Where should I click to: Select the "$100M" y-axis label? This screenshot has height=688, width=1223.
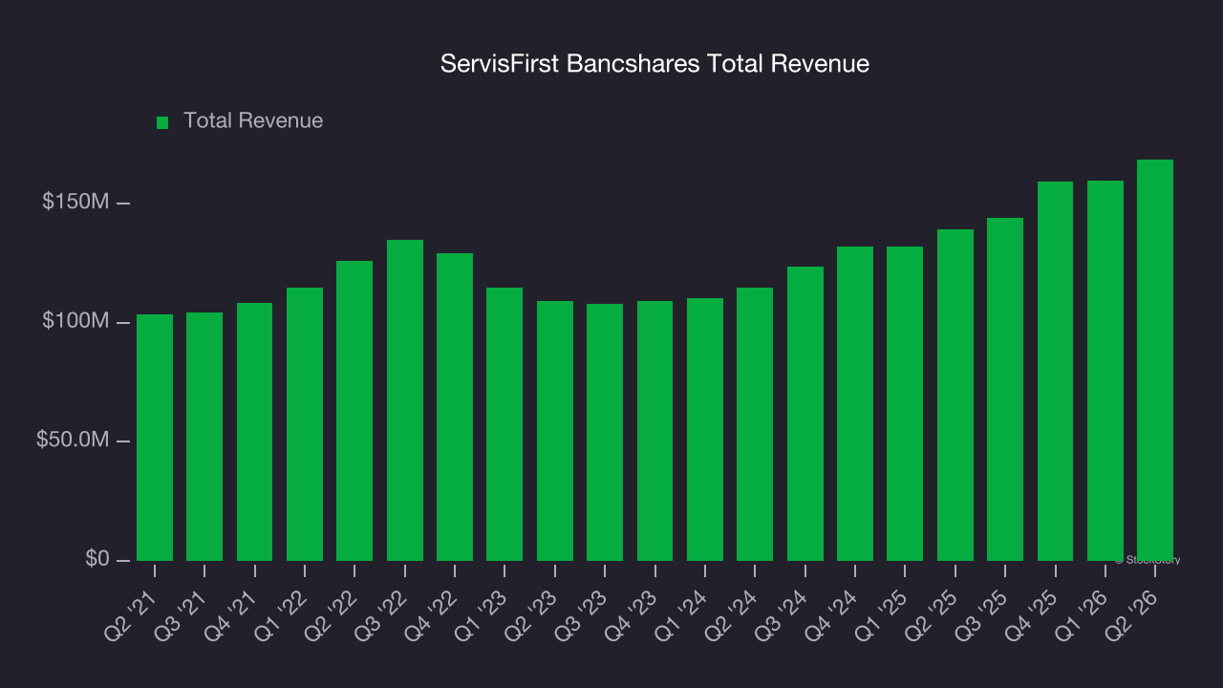point(75,321)
